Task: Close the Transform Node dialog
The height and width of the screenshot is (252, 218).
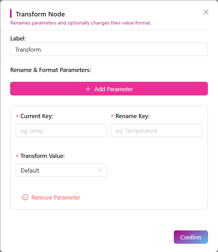Action: [x=206, y=12]
